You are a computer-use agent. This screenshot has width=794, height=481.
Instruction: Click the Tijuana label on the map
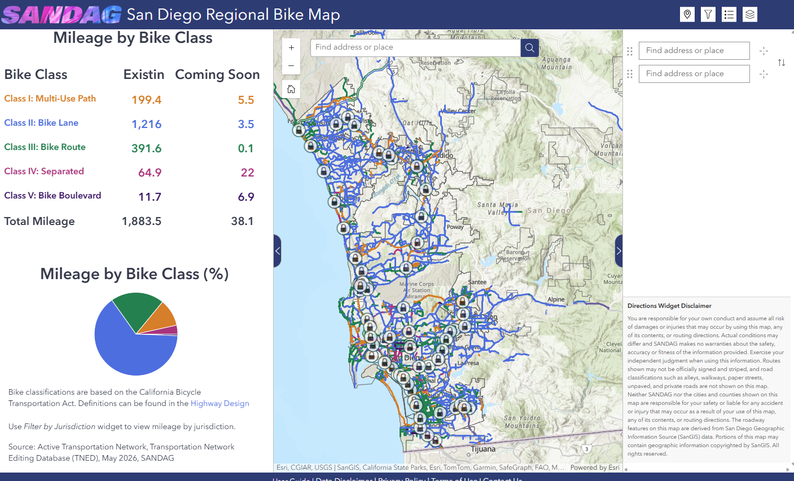(483, 449)
